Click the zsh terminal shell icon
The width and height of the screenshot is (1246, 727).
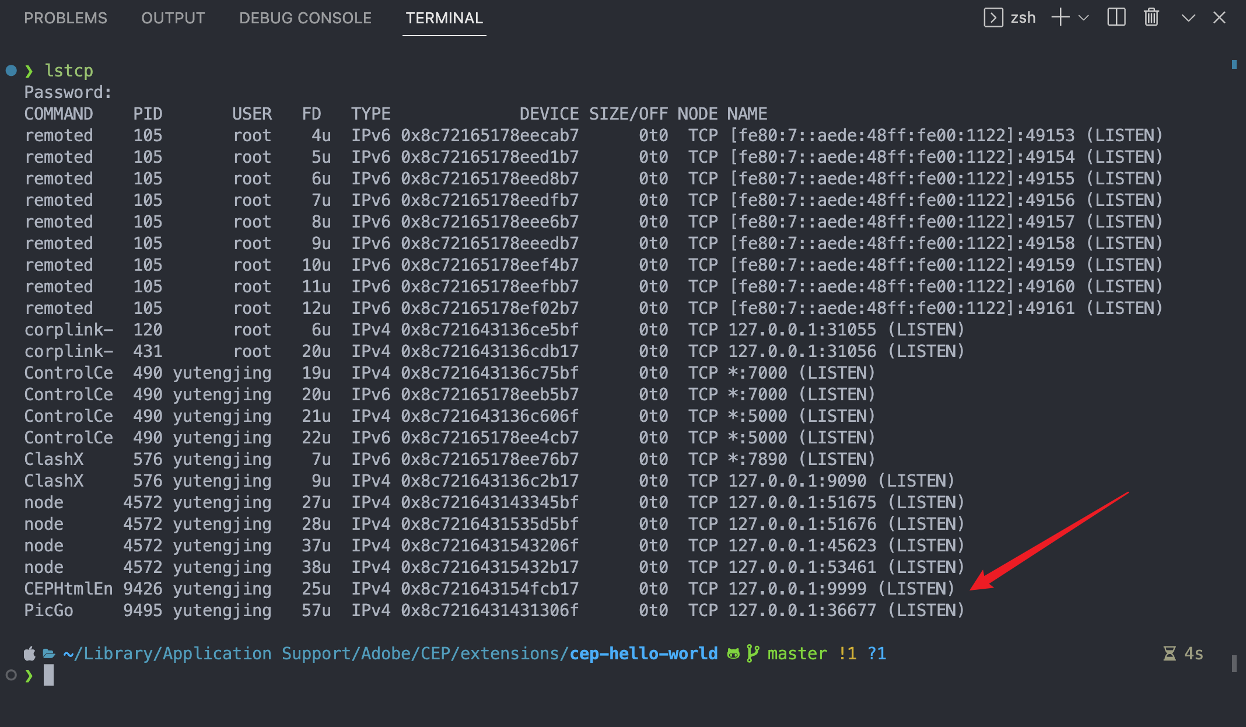(993, 18)
